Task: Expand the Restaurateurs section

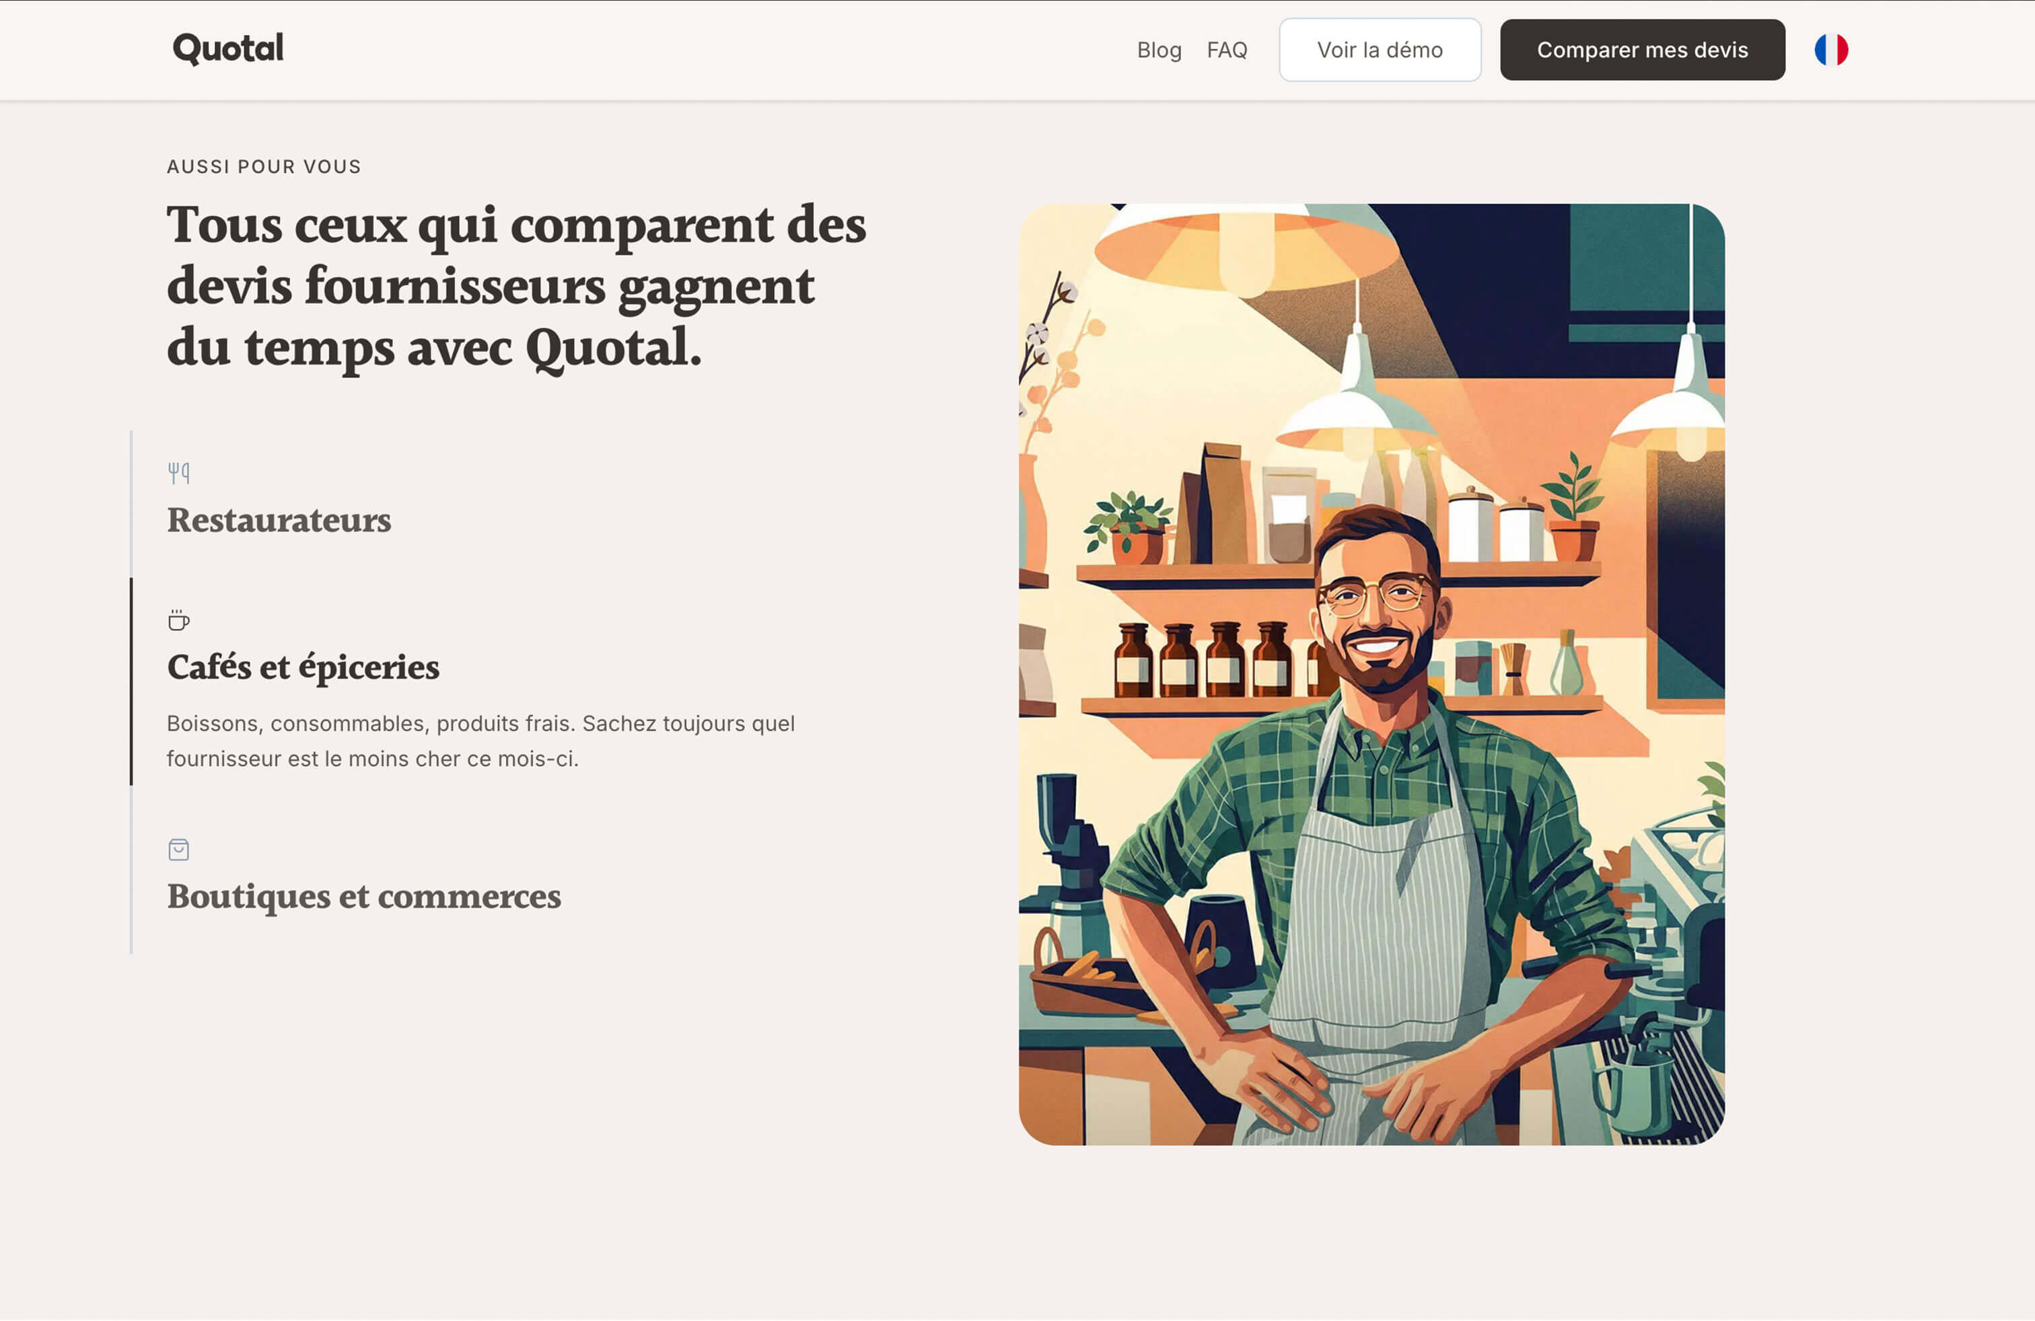Action: point(279,521)
